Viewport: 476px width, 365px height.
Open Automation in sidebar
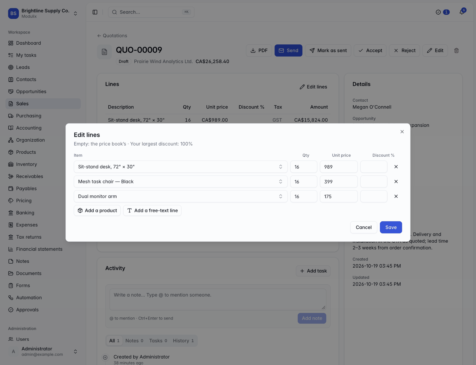click(x=43, y=297)
